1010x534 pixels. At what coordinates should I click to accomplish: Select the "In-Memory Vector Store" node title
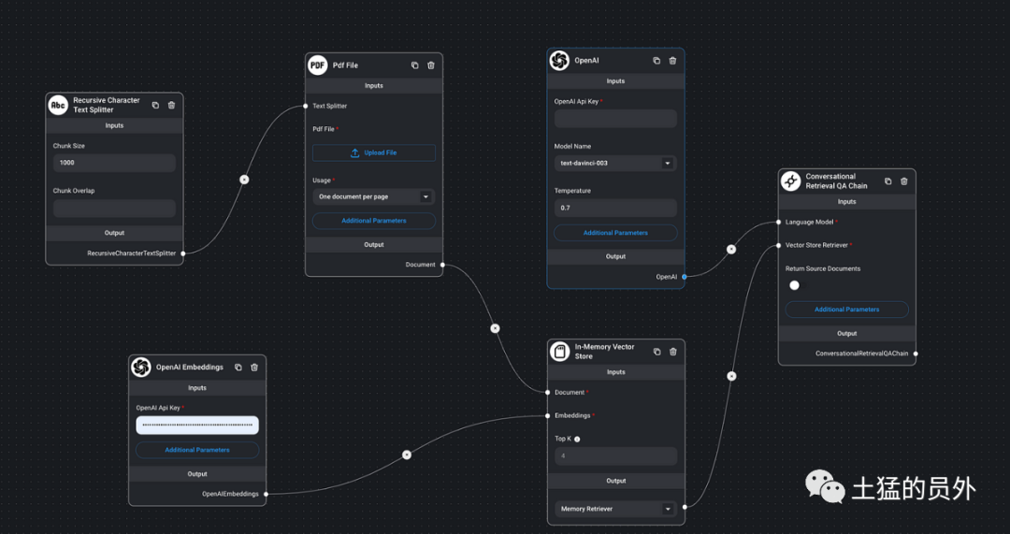(604, 352)
